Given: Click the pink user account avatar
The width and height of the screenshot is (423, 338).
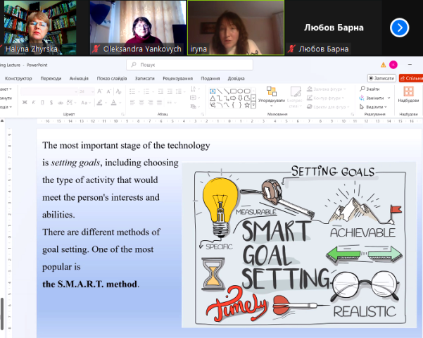Looking at the screenshot, I should point(393,65).
